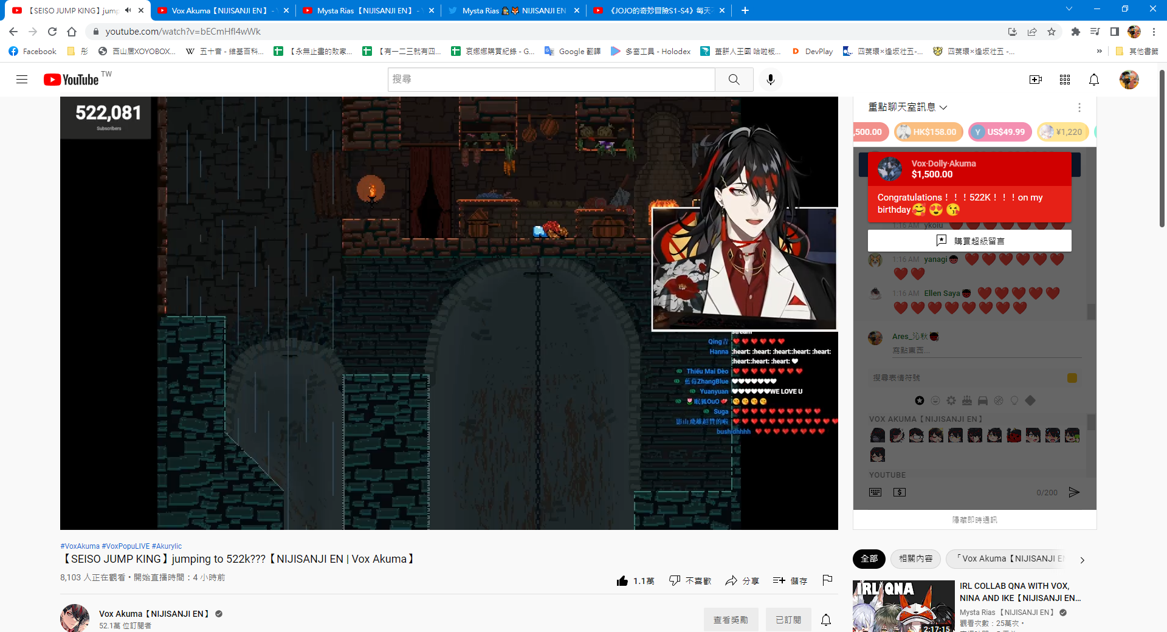
Task: Start voice search with the microphone
Action: pyautogui.click(x=771, y=80)
